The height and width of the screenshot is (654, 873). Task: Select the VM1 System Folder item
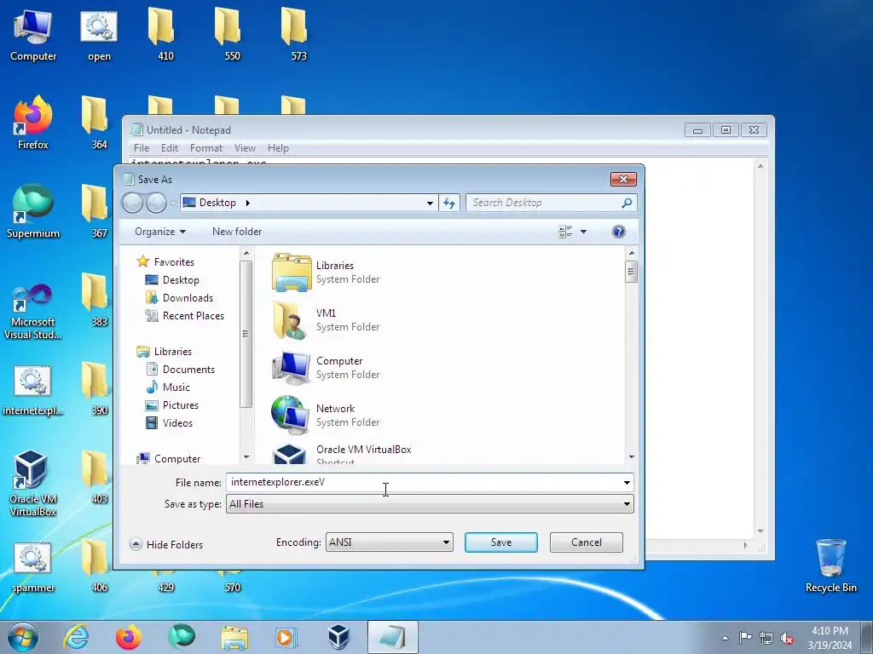coord(327,320)
